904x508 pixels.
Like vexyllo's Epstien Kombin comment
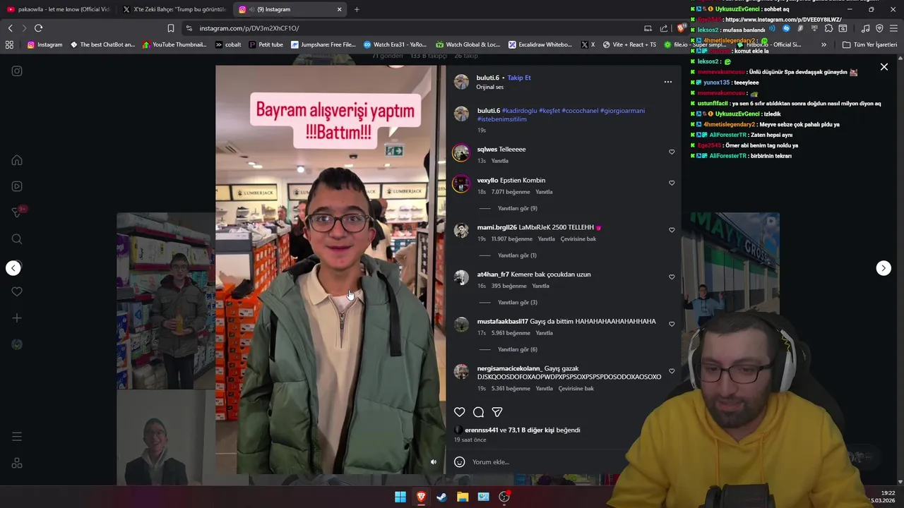click(x=672, y=183)
